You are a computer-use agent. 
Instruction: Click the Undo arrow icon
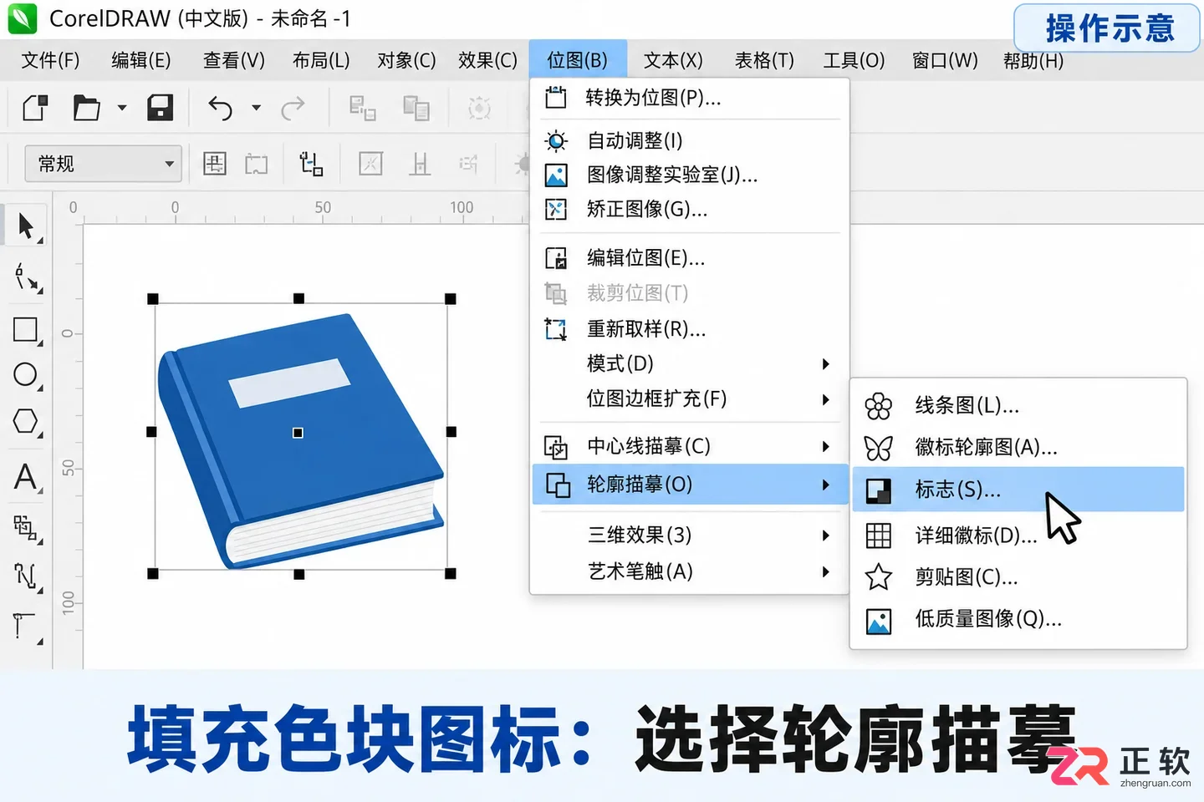pyautogui.click(x=221, y=108)
